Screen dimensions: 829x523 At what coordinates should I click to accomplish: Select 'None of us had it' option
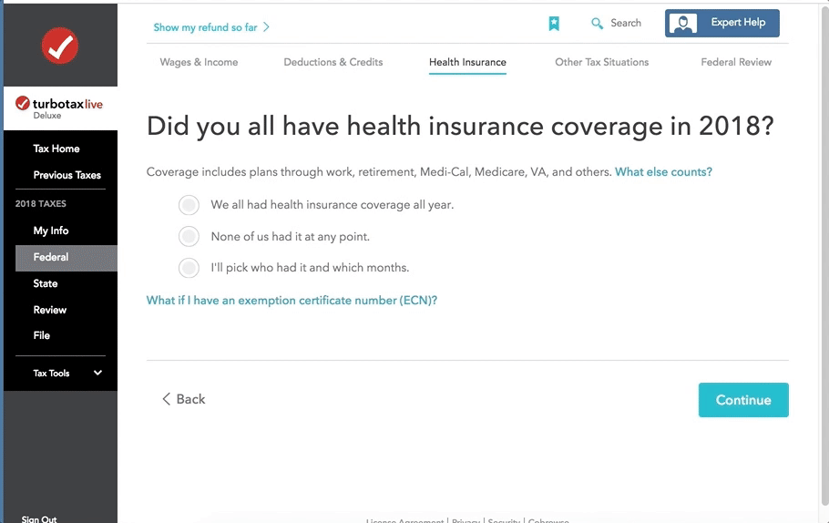coord(189,237)
